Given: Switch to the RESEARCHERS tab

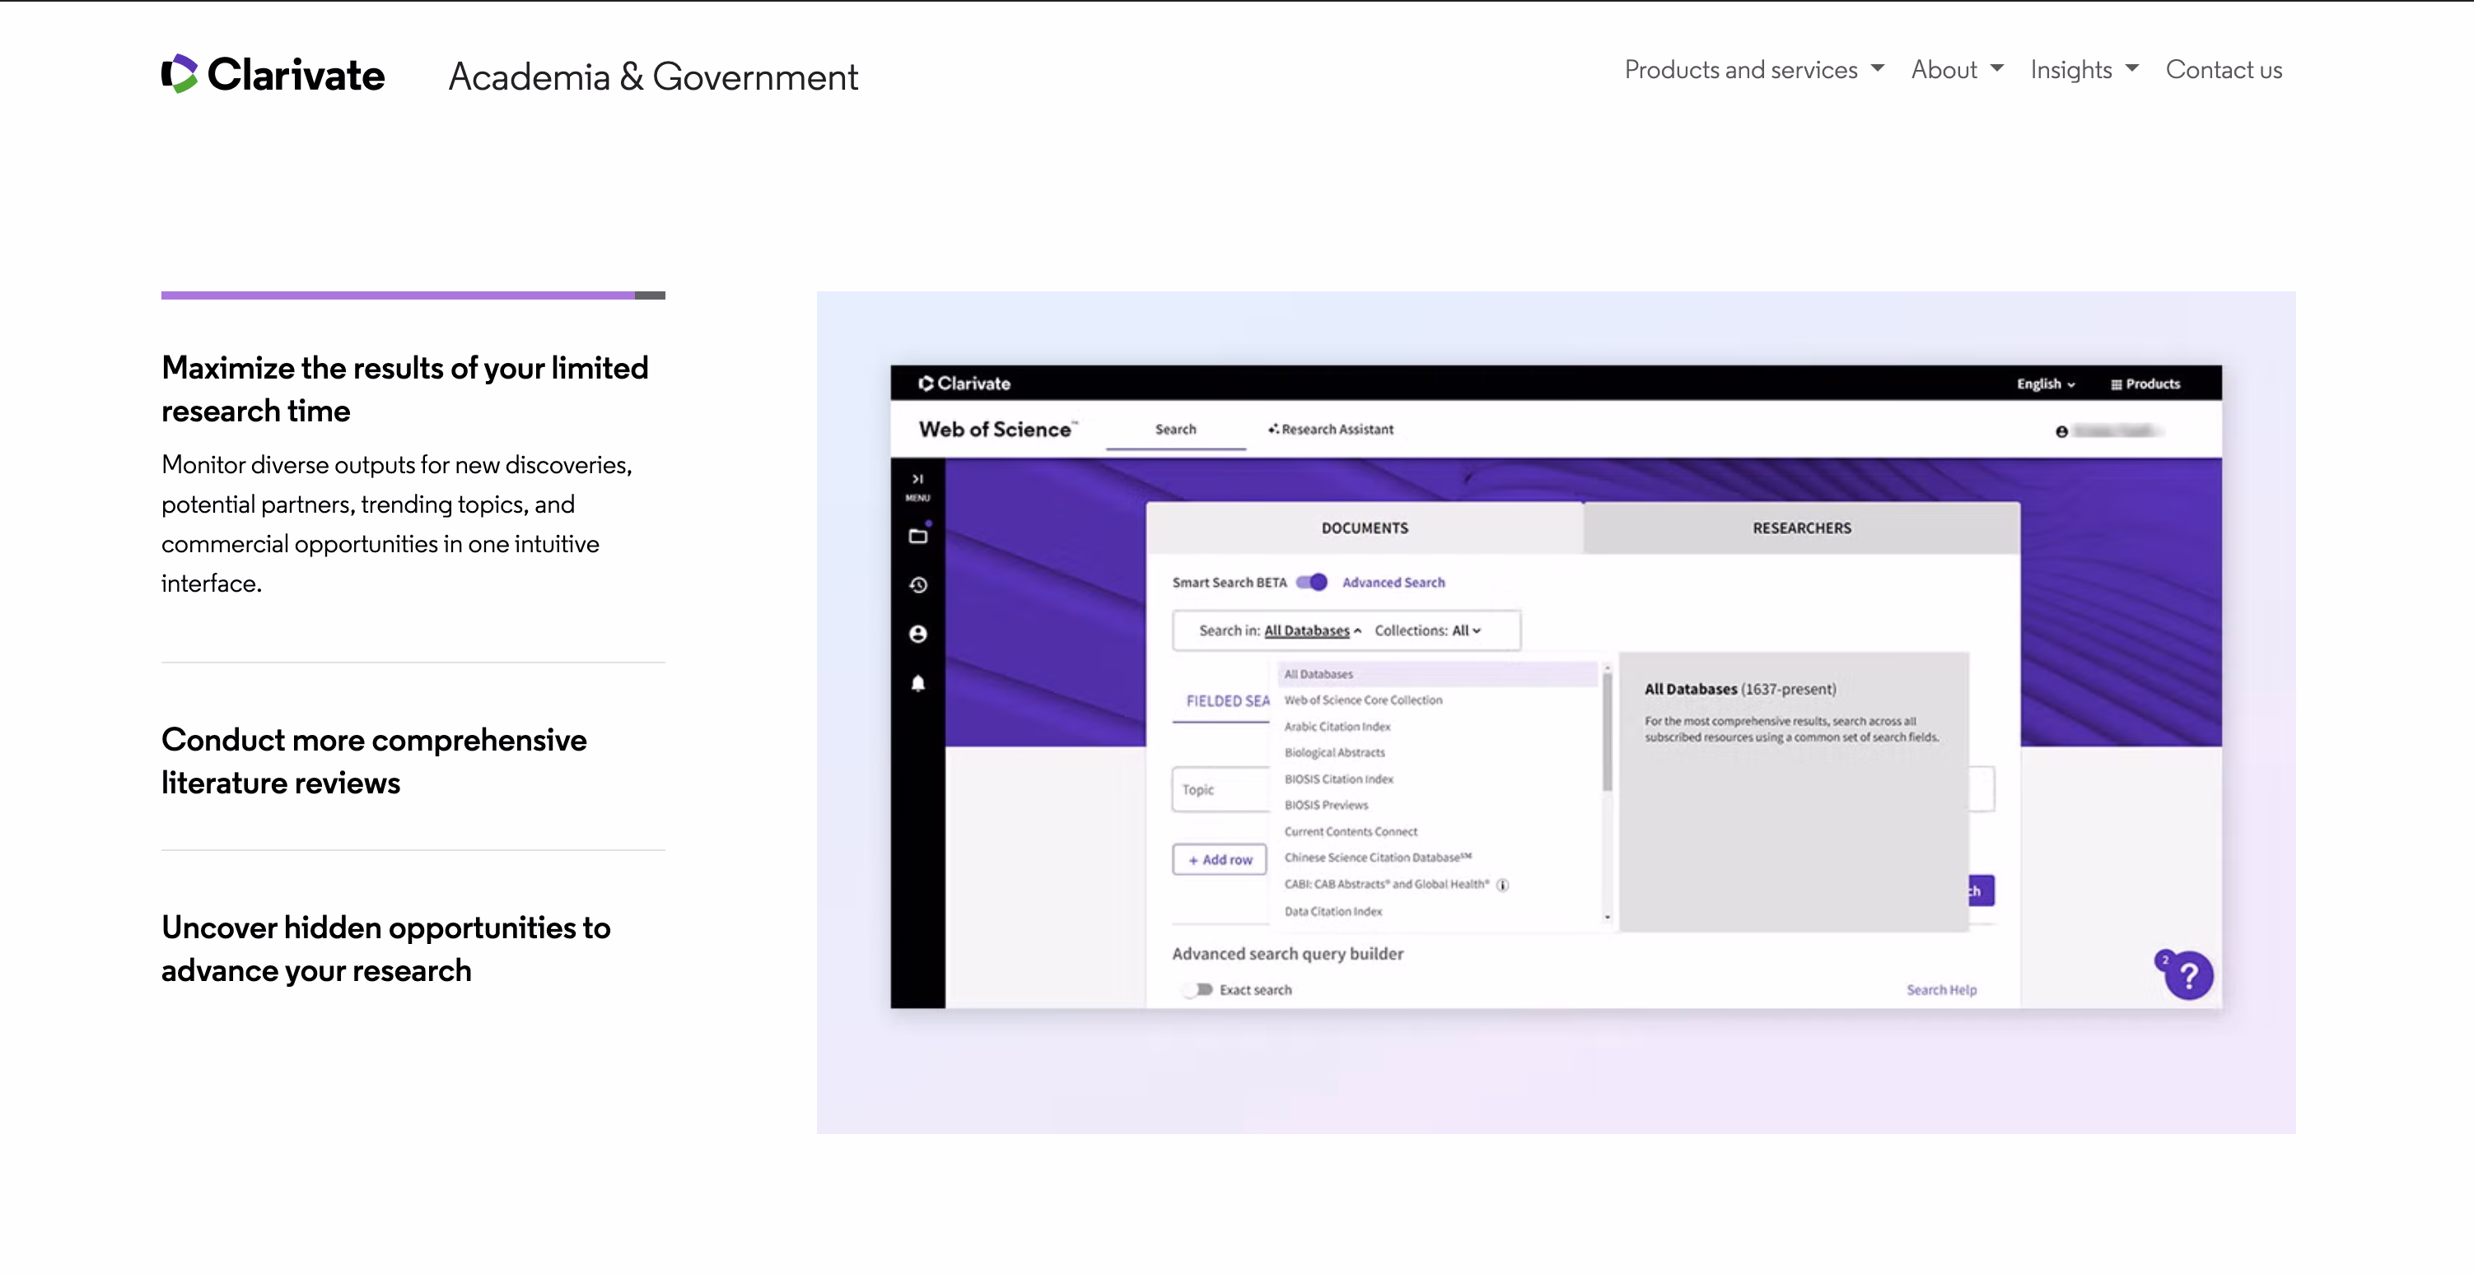Looking at the screenshot, I should [1801, 528].
